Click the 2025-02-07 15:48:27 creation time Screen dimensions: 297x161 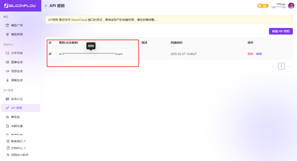[183, 54]
